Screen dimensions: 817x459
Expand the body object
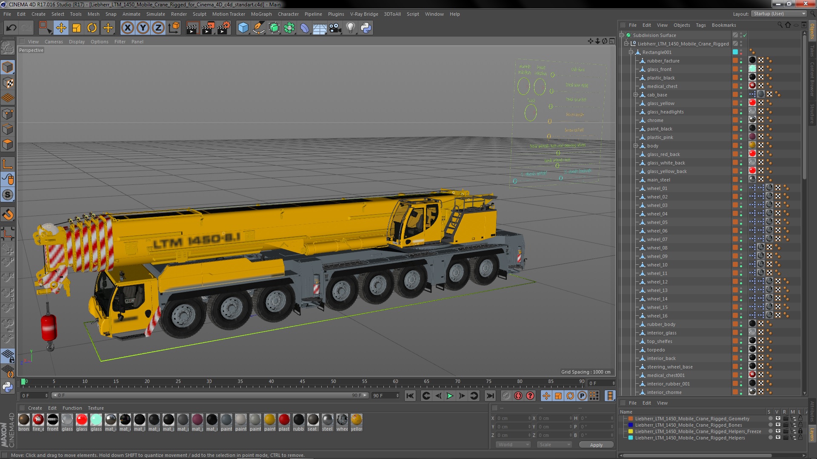pyautogui.click(x=636, y=146)
